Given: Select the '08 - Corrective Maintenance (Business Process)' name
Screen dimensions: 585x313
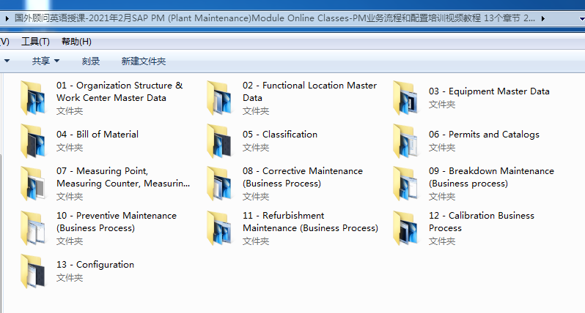Looking at the screenshot, I should point(303,177).
